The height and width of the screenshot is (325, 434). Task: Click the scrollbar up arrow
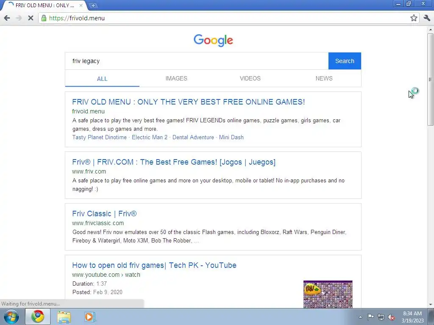pyautogui.click(x=430, y=29)
